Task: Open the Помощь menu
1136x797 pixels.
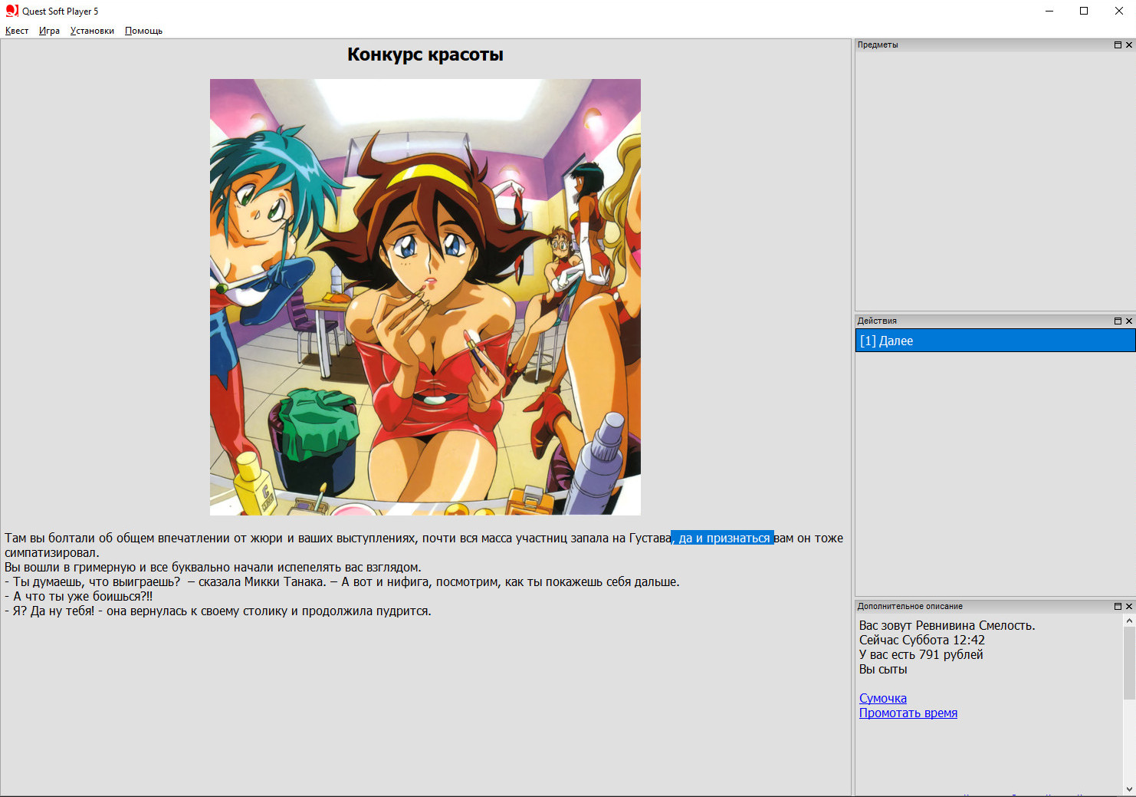Action: (x=143, y=31)
